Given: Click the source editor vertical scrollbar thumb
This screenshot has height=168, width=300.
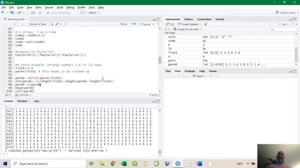Looking at the screenshot, I should coord(159,60).
